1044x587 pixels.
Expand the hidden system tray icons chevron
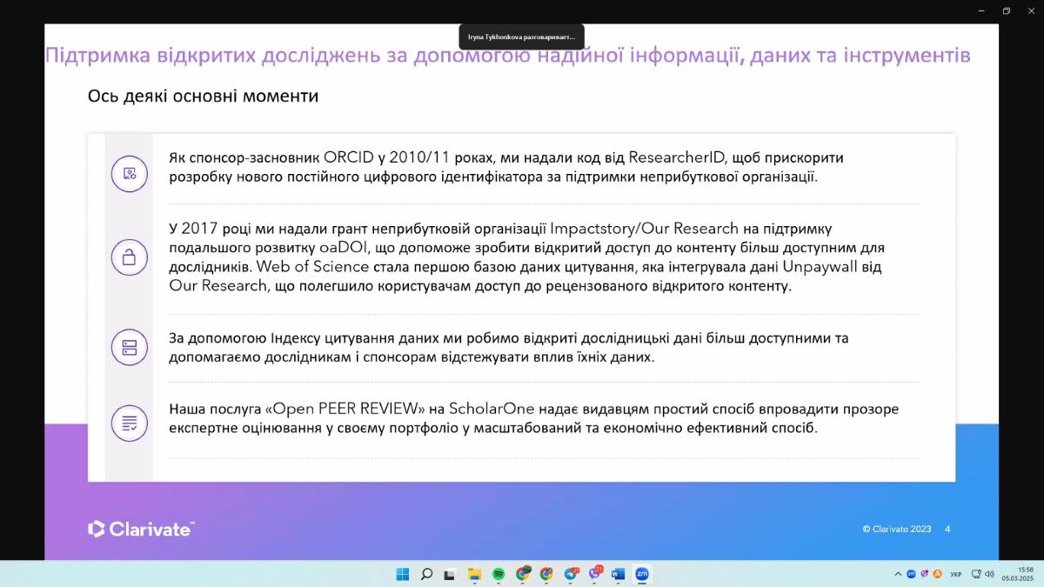coord(898,574)
